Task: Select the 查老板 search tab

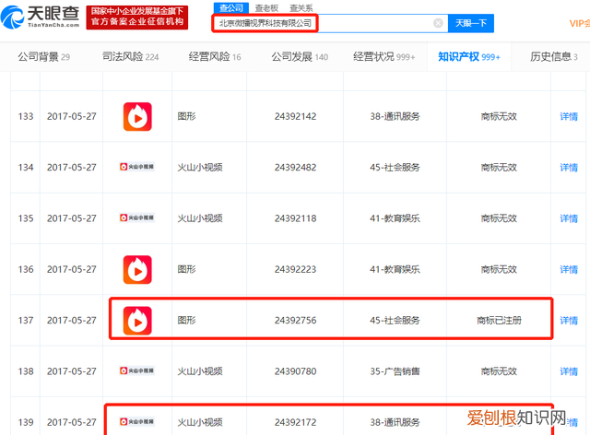Action: (x=266, y=8)
